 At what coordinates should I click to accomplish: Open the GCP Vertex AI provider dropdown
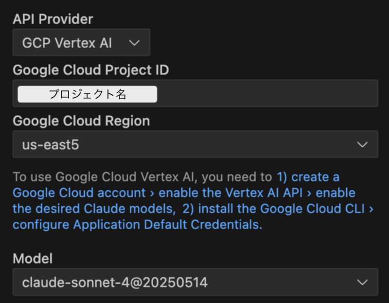(x=81, y=42)
